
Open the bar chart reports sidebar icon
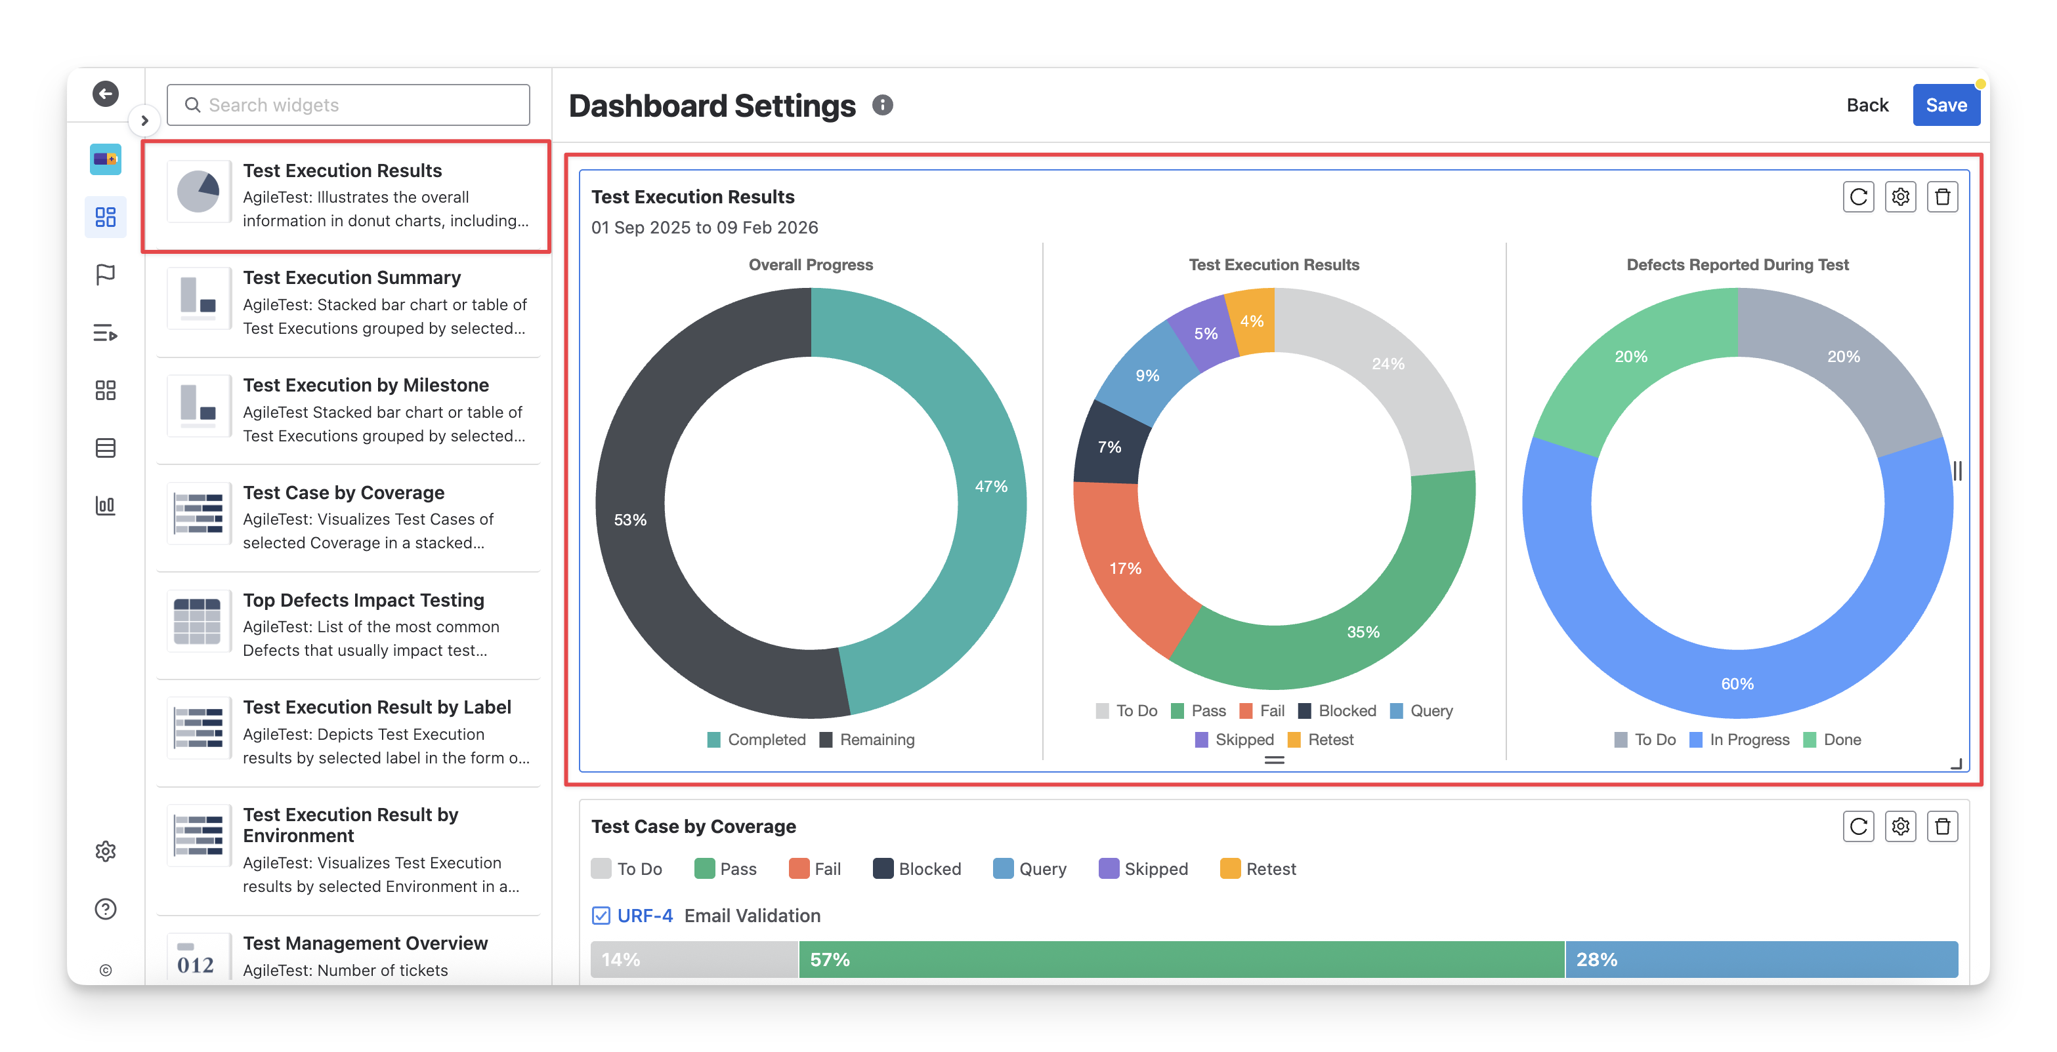[106, 505]
